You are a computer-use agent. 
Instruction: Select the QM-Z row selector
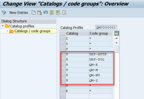[x=63, y=80]
